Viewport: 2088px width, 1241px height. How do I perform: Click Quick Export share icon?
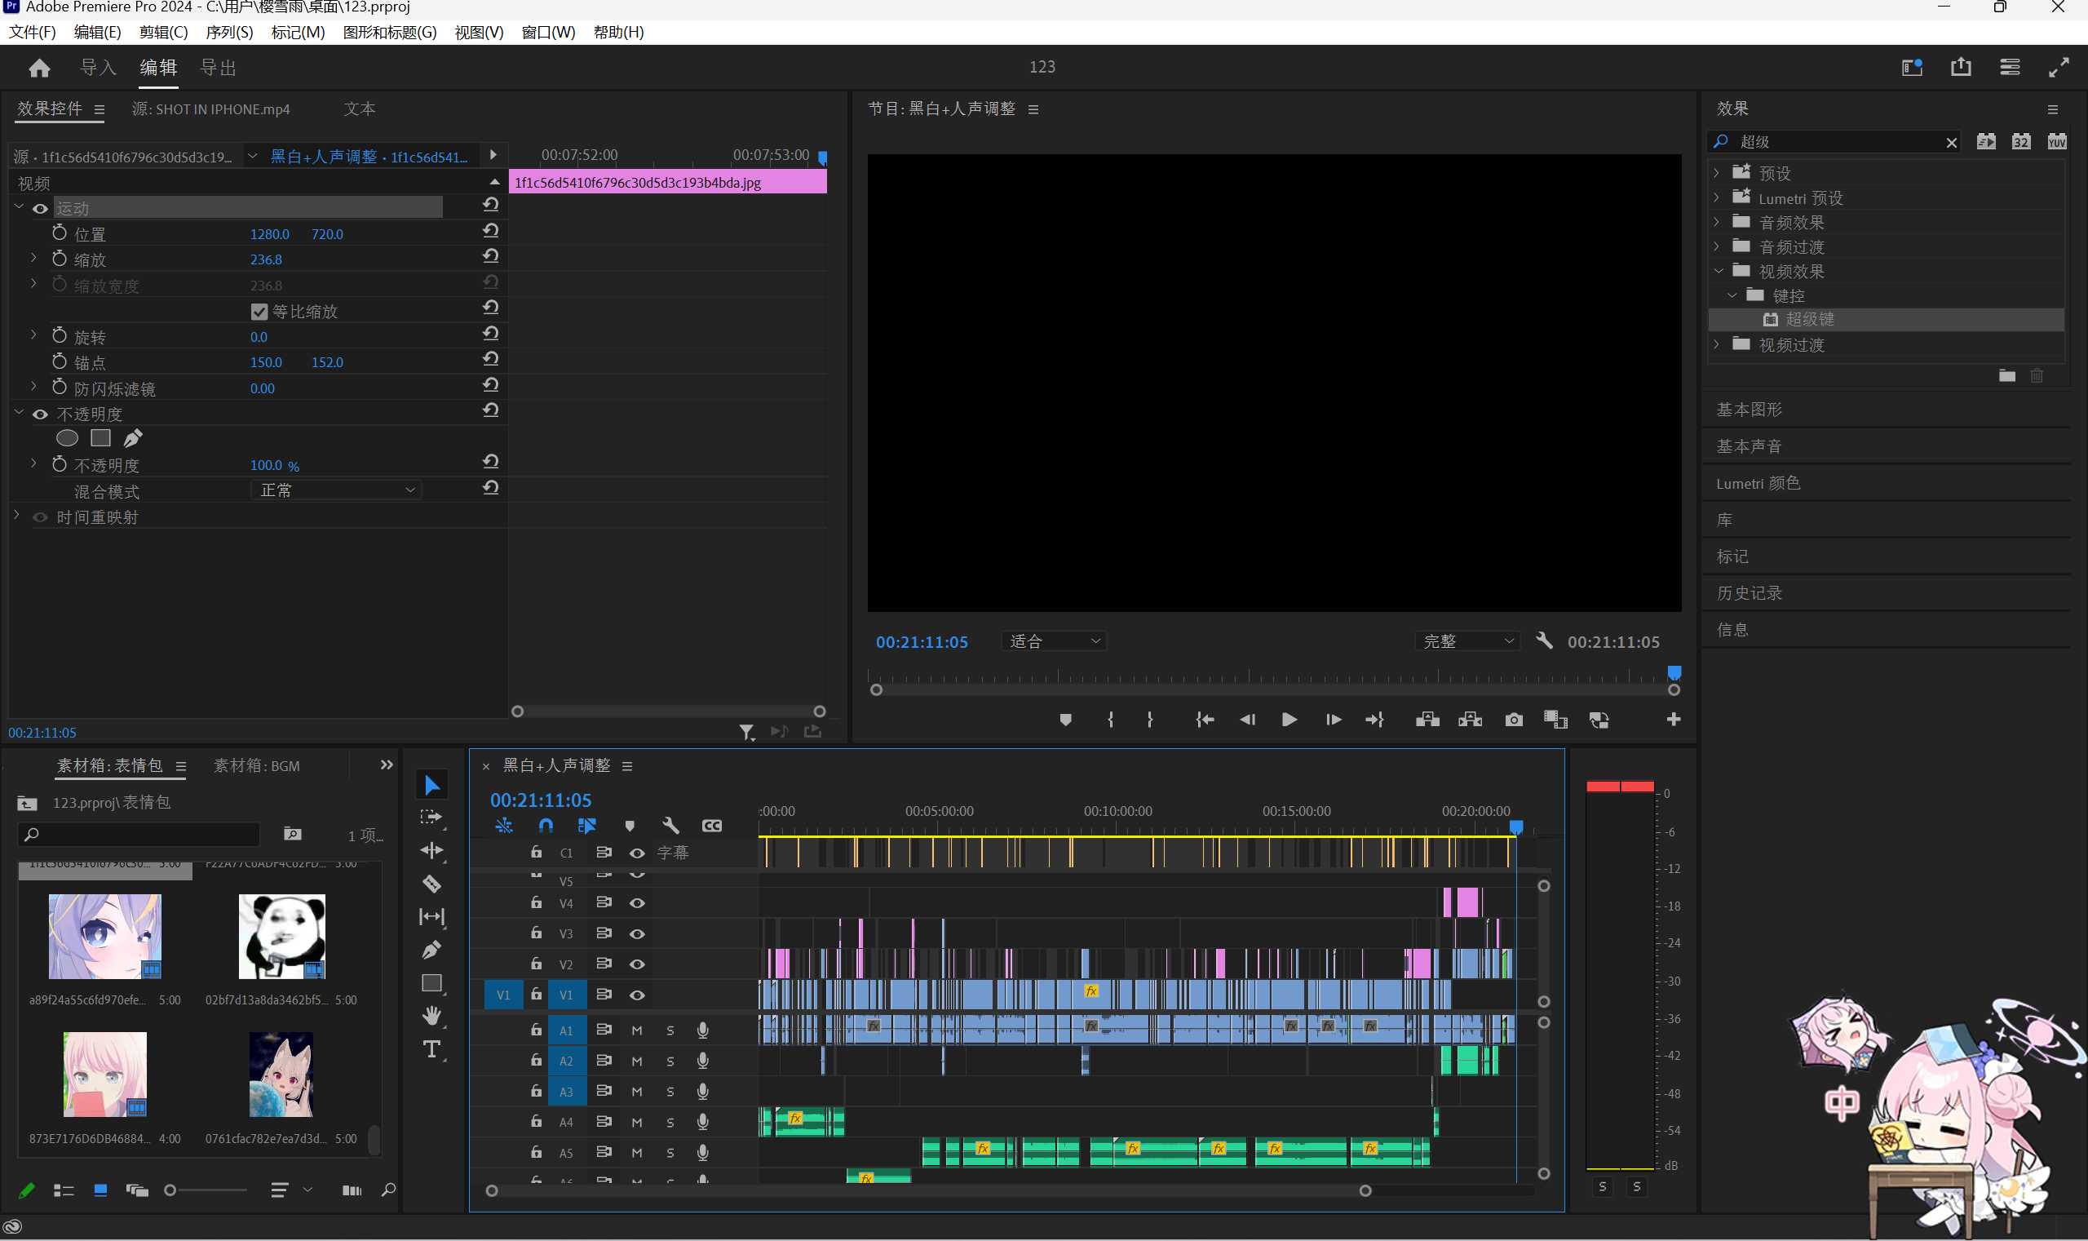(1961, 67)
